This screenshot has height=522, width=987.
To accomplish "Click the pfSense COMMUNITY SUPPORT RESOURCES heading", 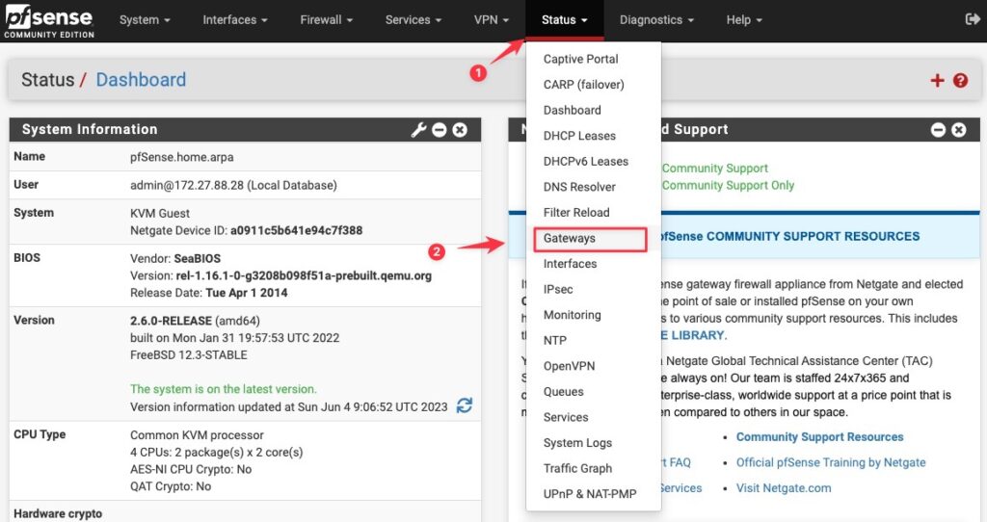I will click(x=789, y=237).
